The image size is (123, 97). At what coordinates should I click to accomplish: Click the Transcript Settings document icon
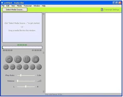[x=102, y=10]
